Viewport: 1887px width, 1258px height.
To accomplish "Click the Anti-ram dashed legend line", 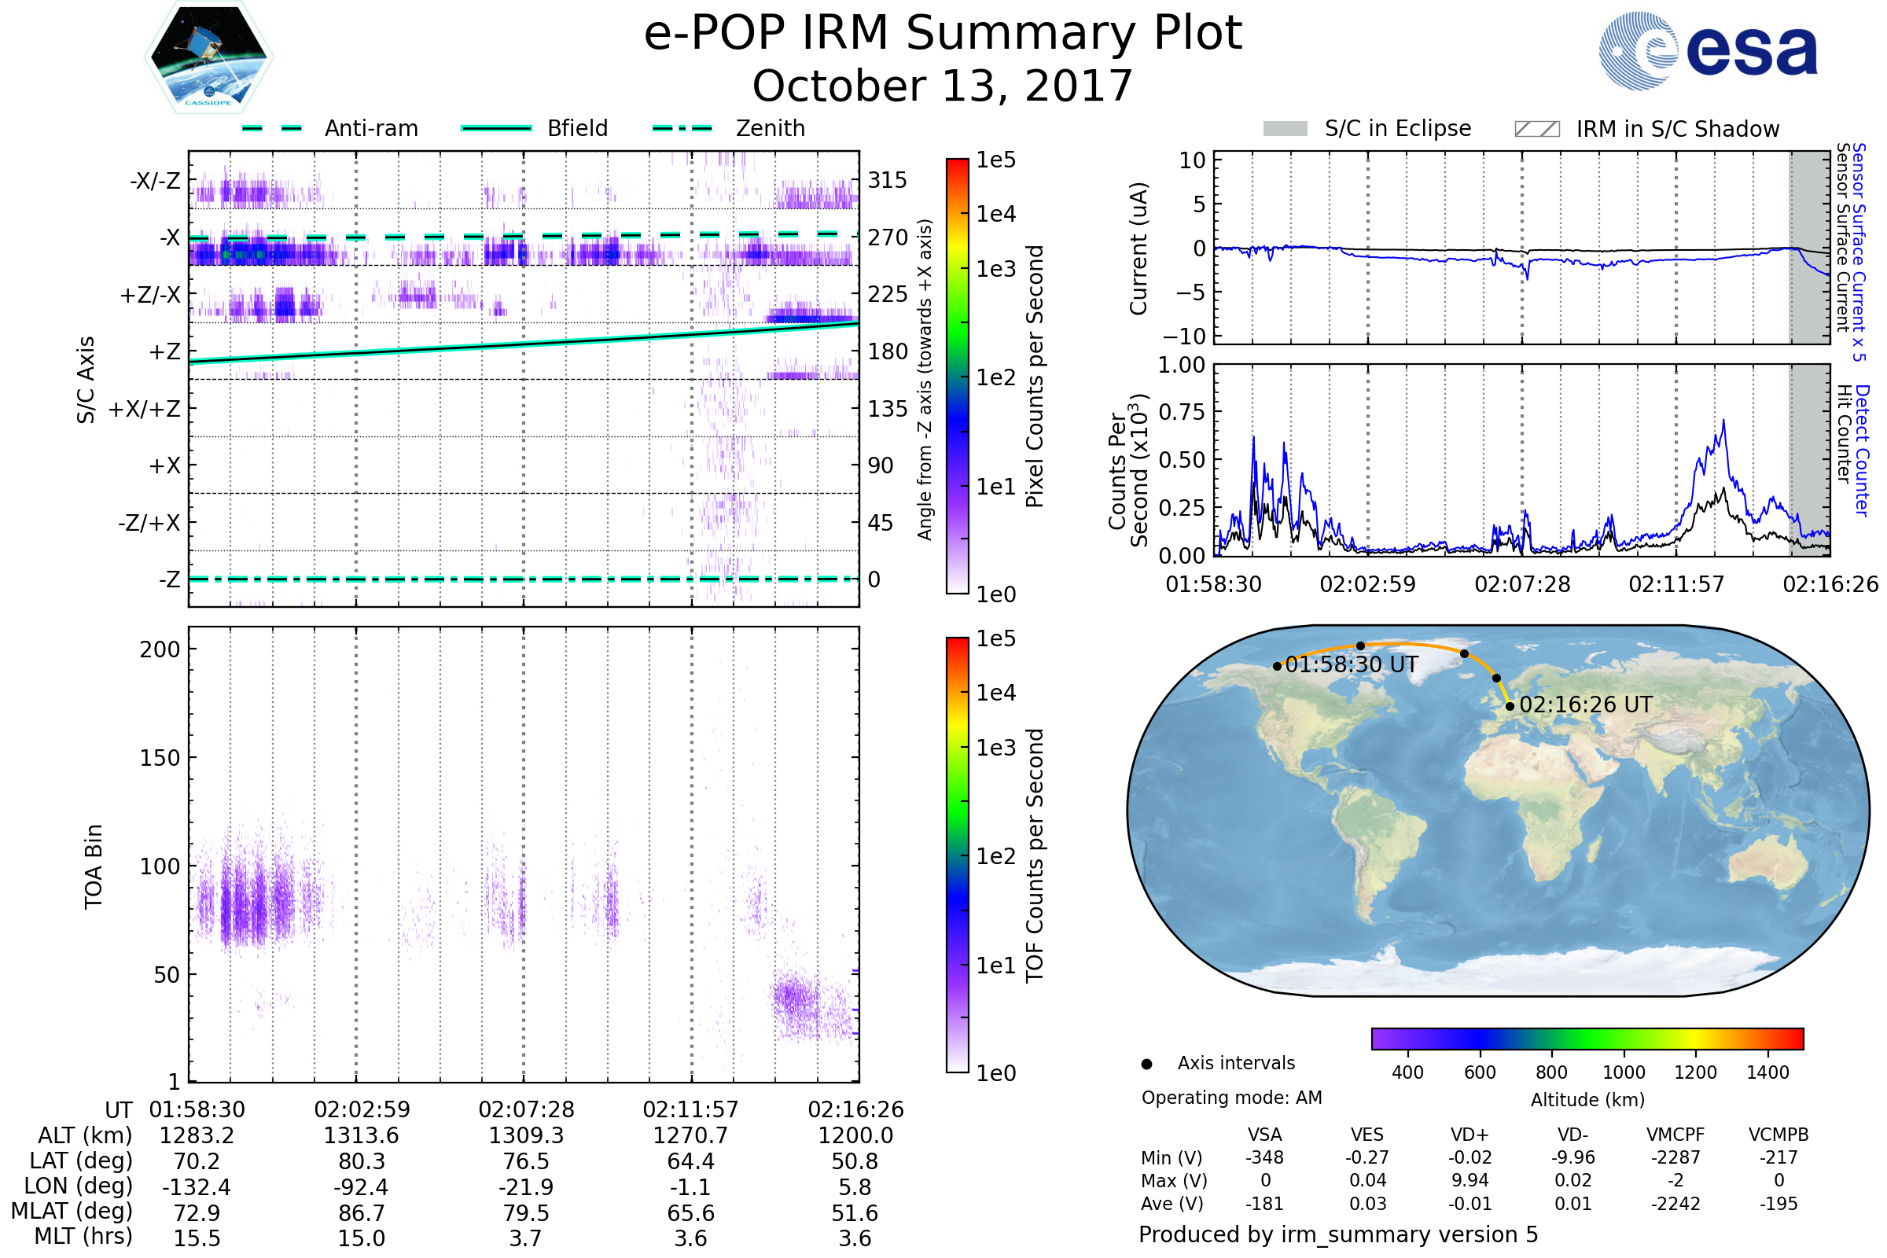I will point(272,128).
